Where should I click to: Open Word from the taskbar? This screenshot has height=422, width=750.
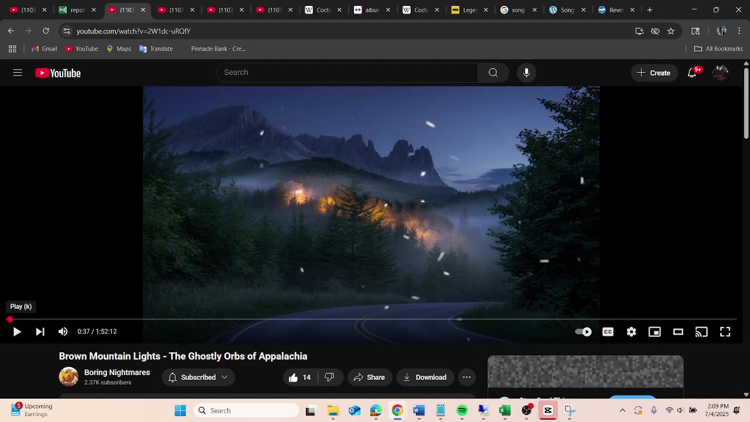point(418,411)
